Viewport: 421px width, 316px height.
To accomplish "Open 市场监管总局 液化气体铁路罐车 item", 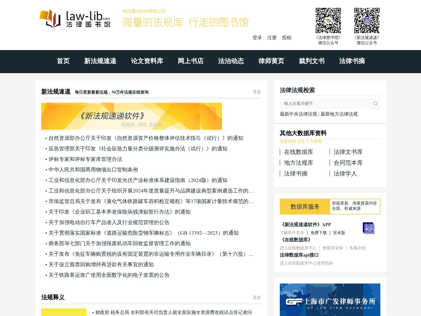I will (x=151, y=202).
